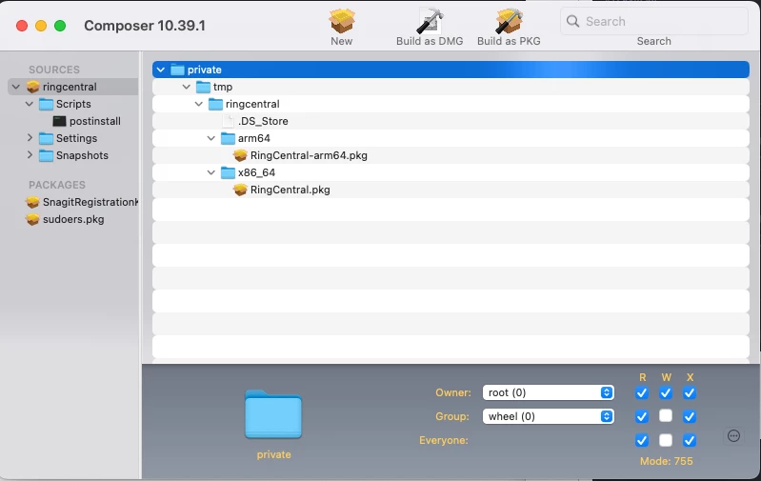Viewport: 761px width, 481px height.
Task: Collapse the tmp folder chevron
Action: pos(187,87)
